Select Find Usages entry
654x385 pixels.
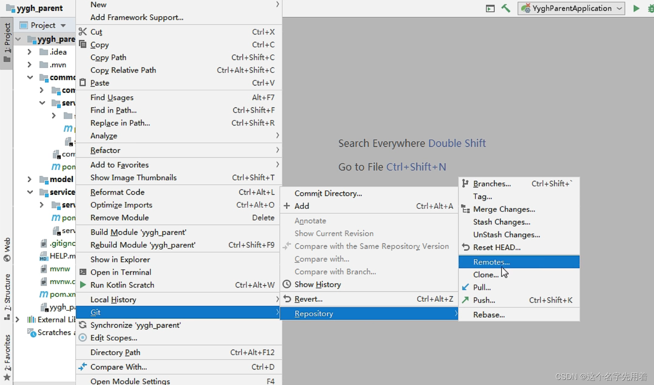point(179,97)
